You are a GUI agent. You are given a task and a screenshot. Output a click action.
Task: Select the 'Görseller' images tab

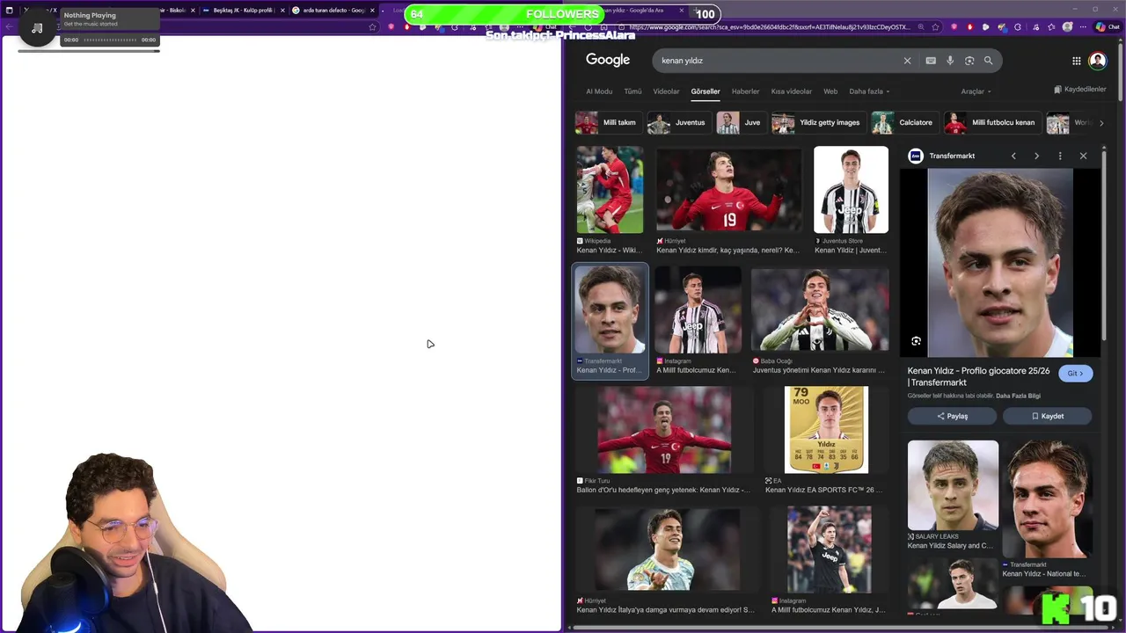pos(706,91)
